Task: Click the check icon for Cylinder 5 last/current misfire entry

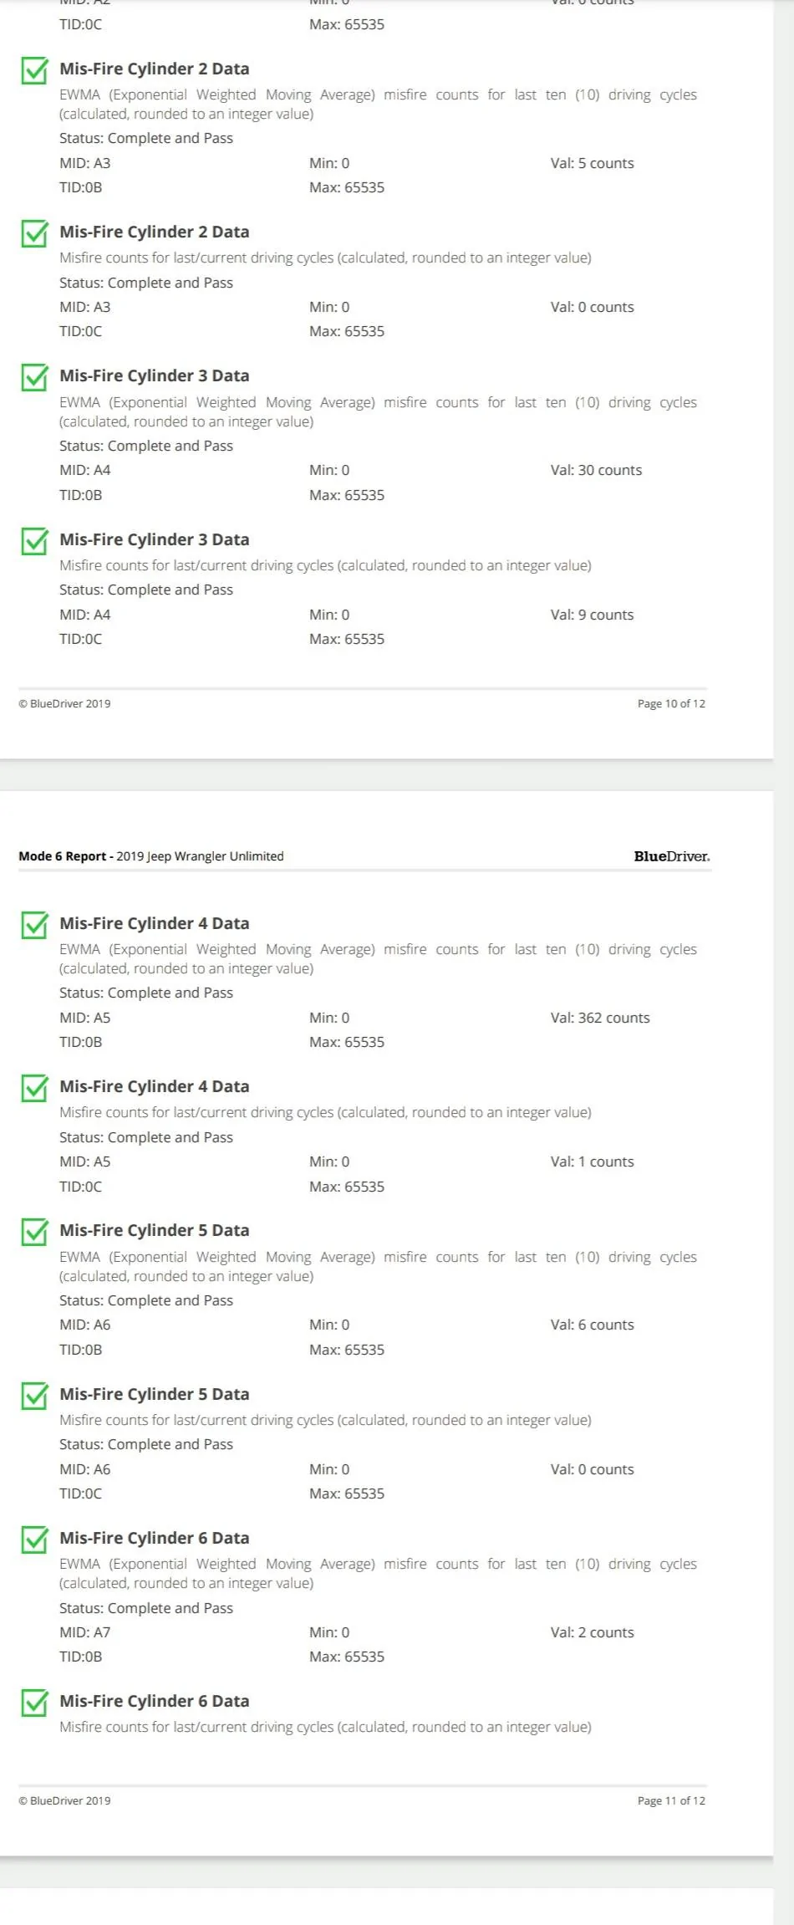Action: coord(34,1396)
